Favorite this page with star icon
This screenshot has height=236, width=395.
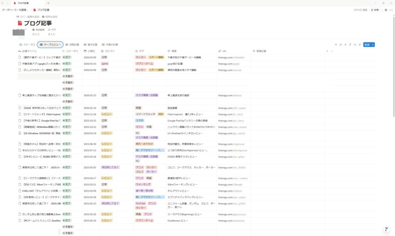click(x=386, y=10)
